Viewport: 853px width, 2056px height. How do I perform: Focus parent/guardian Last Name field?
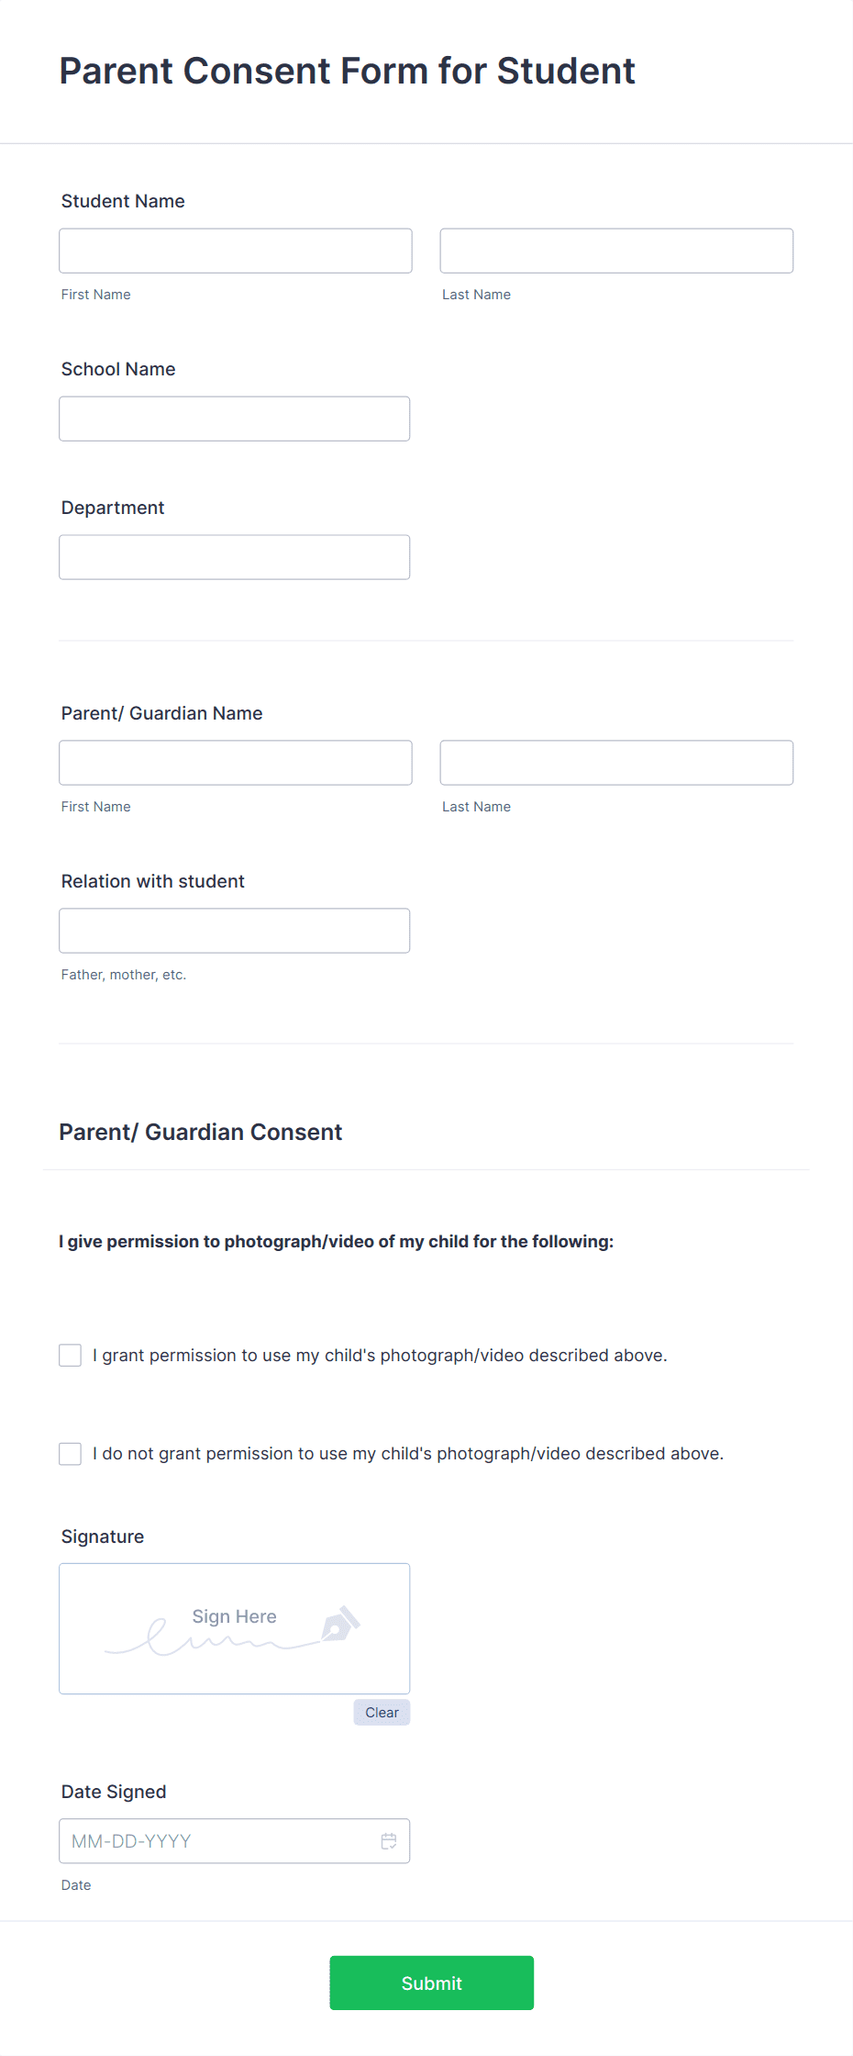point(616,763)
